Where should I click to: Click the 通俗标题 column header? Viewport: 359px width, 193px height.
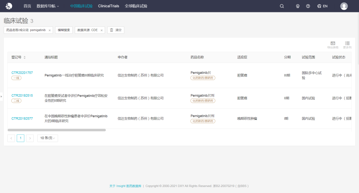[51, 57]
